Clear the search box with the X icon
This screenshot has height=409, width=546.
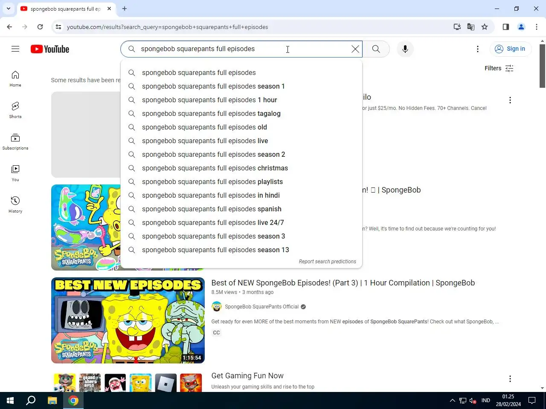click(355, 49)
